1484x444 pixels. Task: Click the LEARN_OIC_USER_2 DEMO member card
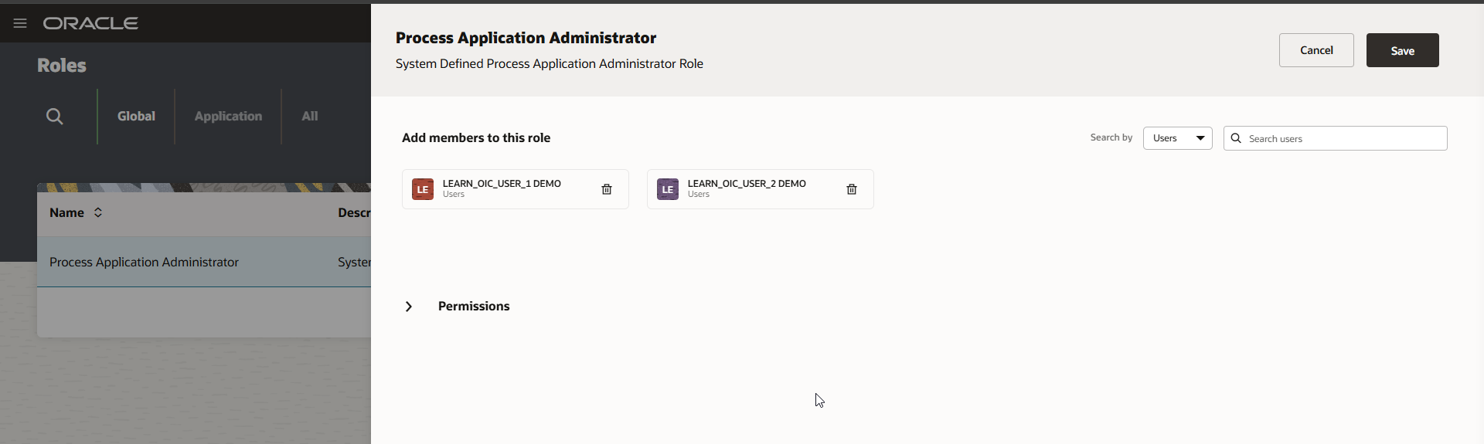754,188
